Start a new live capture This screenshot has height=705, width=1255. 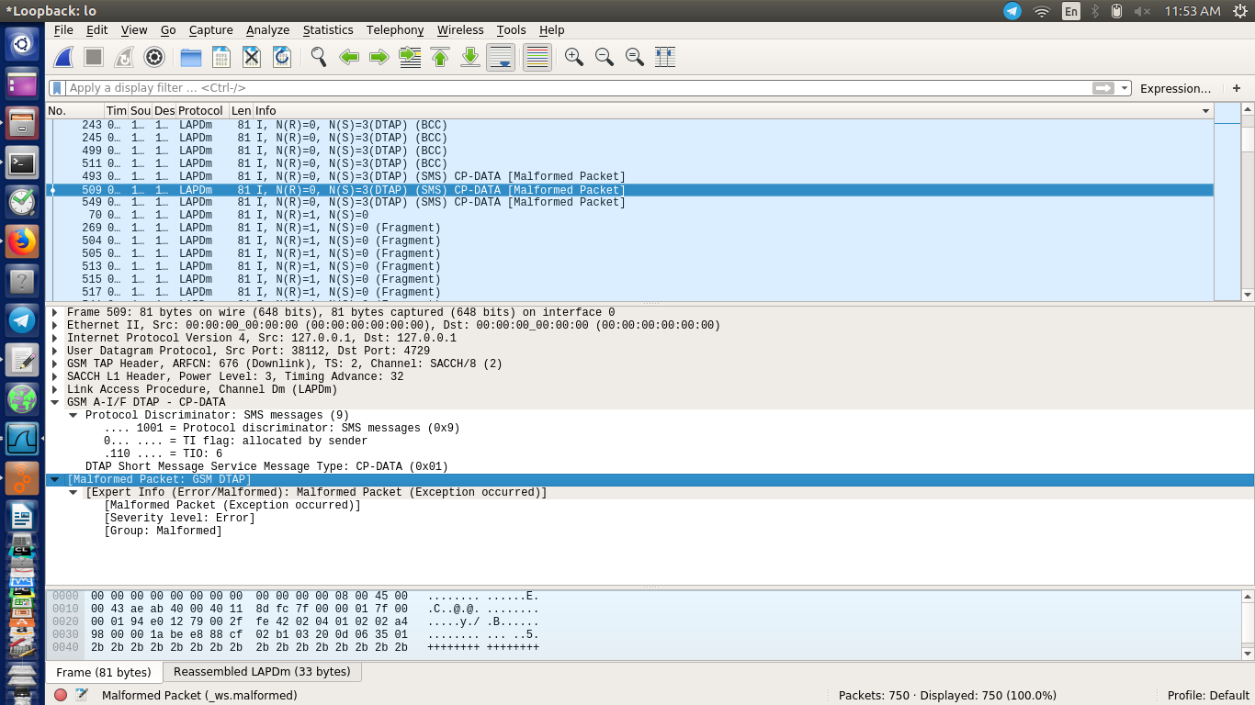pos(62,57)
